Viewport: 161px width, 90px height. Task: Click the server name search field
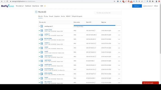[x=108, y=13]
